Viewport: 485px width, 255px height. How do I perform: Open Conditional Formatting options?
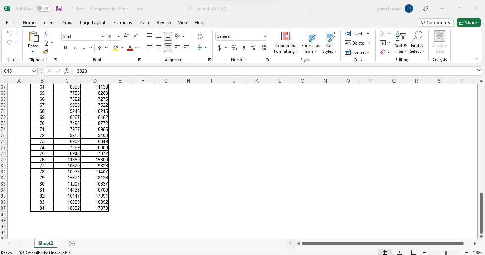pos(286,42)
